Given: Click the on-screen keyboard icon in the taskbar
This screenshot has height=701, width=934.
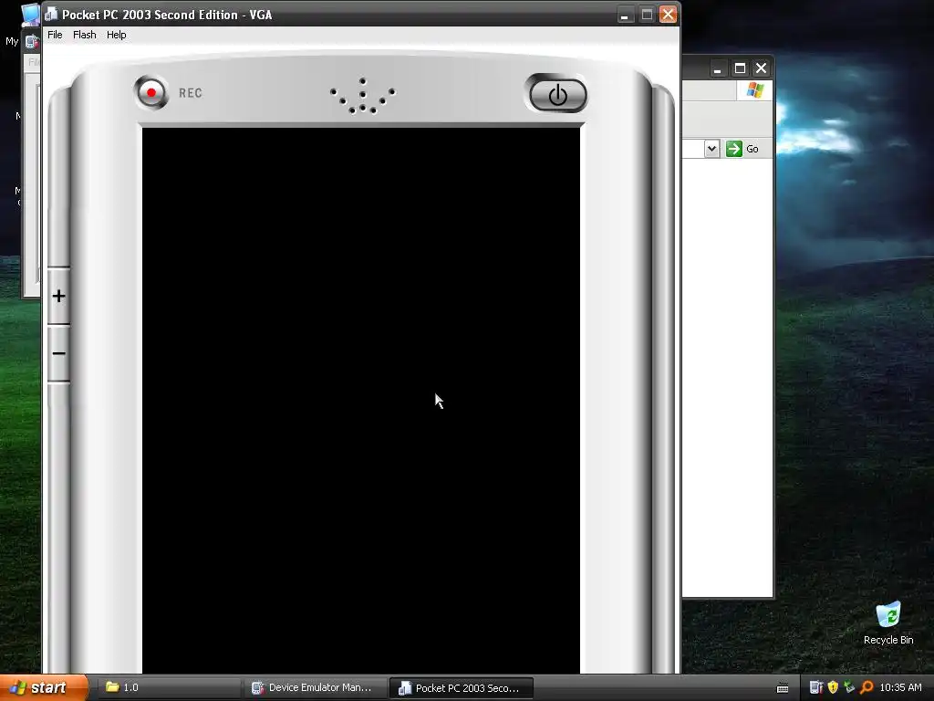Looking at the screenshot, I should [783, 688].
